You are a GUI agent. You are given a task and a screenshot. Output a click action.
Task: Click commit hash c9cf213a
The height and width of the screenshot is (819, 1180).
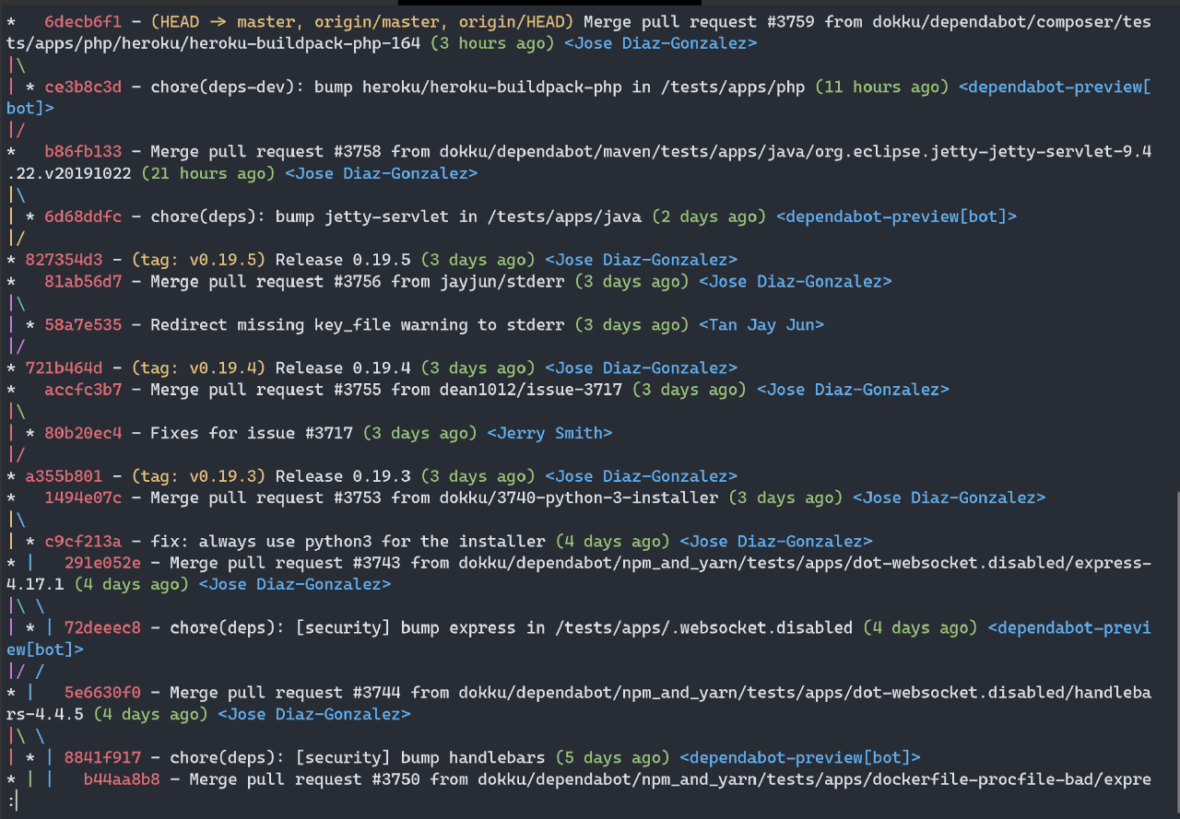point(82,541)
